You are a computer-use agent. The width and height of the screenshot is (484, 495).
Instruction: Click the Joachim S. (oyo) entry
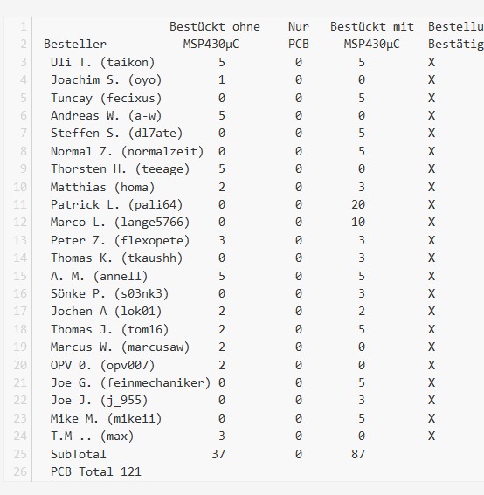(x=107, y=79)
